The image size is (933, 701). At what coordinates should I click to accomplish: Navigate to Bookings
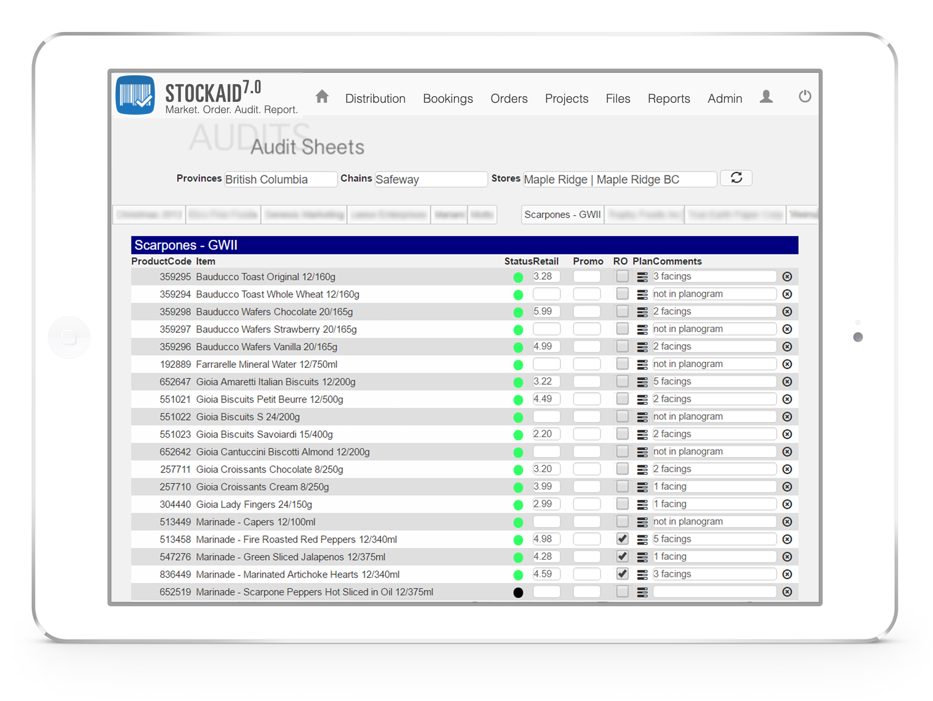point(448,99)
